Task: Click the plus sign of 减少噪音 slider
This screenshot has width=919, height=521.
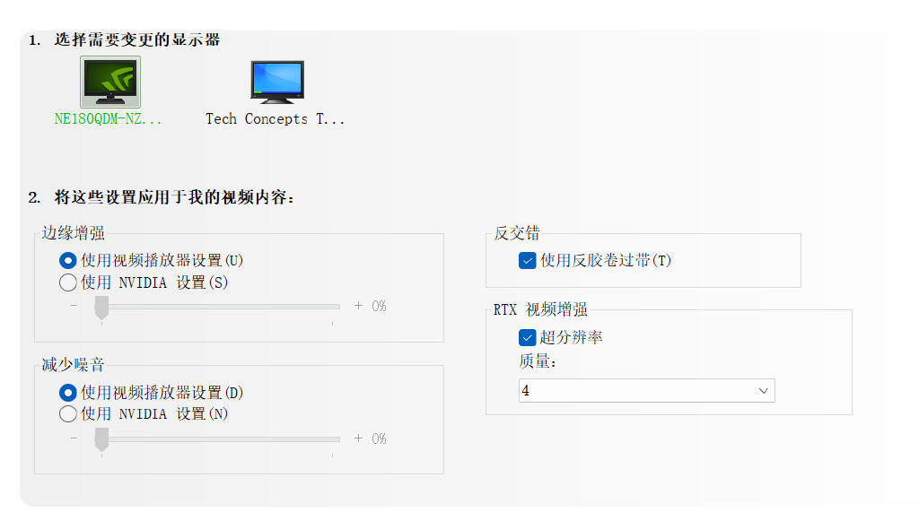Action: point(358,439)
